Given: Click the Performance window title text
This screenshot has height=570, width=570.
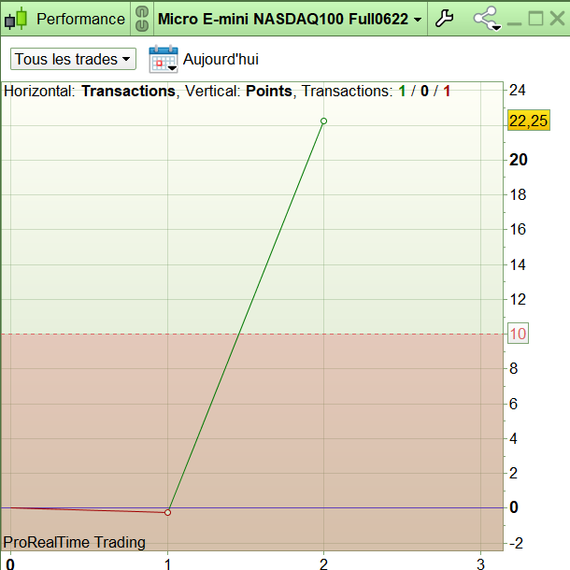Looking at the screenshot, I should 80,19.
